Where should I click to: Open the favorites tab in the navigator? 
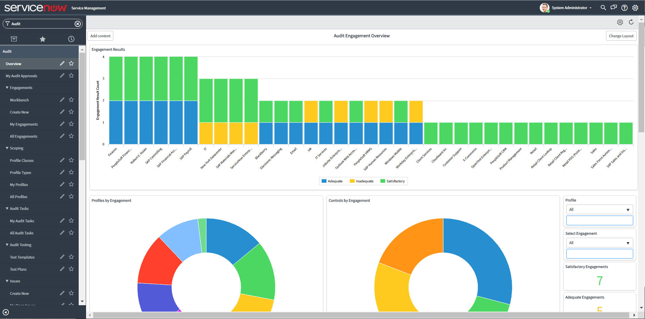[43, 39]
